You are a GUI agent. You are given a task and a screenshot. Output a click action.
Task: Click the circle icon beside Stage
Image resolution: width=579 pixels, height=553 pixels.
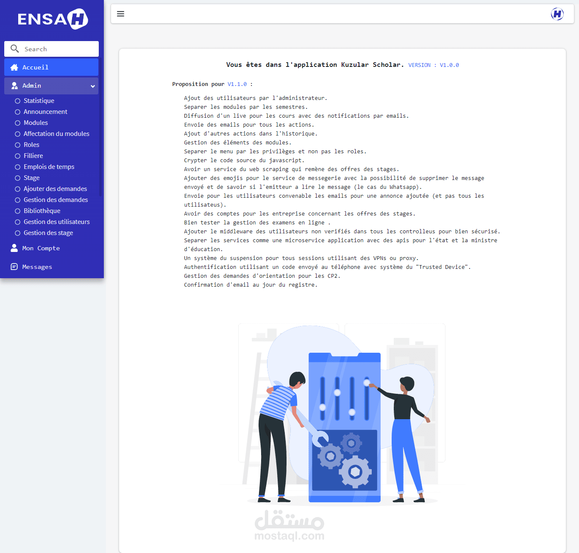[17, 178]
